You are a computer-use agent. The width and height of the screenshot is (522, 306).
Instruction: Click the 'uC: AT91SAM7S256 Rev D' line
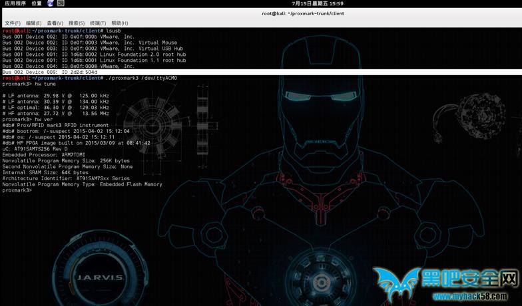pyautogui.click(x=35, y=149)
